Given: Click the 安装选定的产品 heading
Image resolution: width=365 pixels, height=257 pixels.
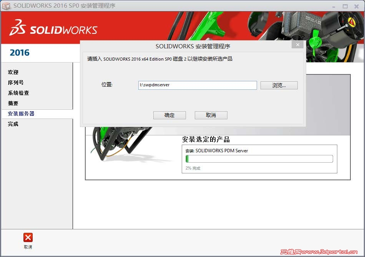Looking at the screenshot, I should point(206,139).
